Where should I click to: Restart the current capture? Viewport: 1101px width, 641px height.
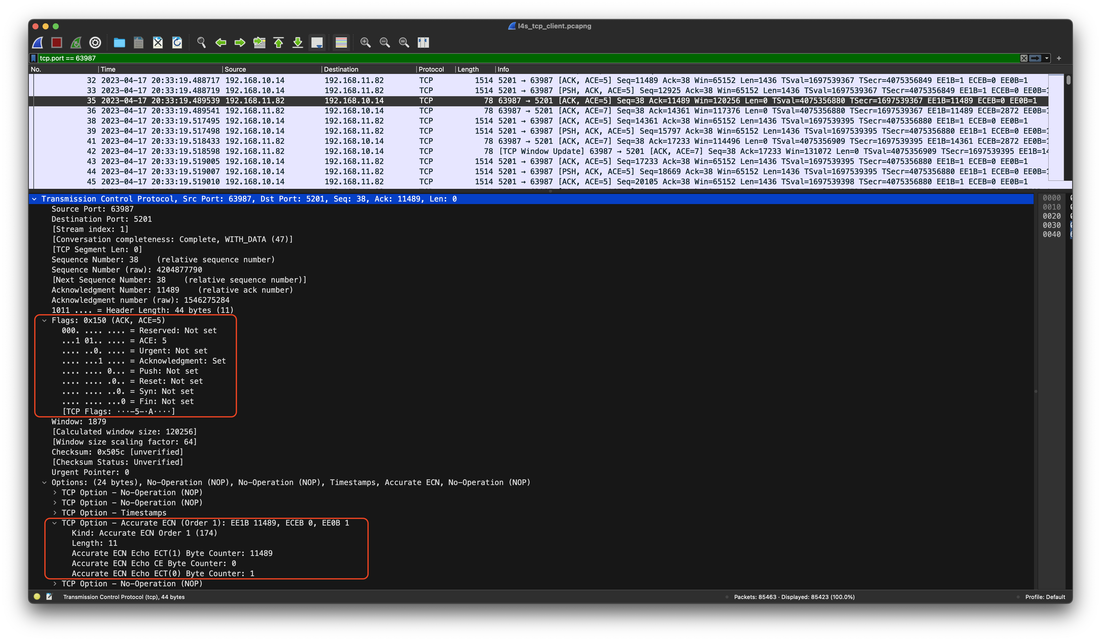75,42
